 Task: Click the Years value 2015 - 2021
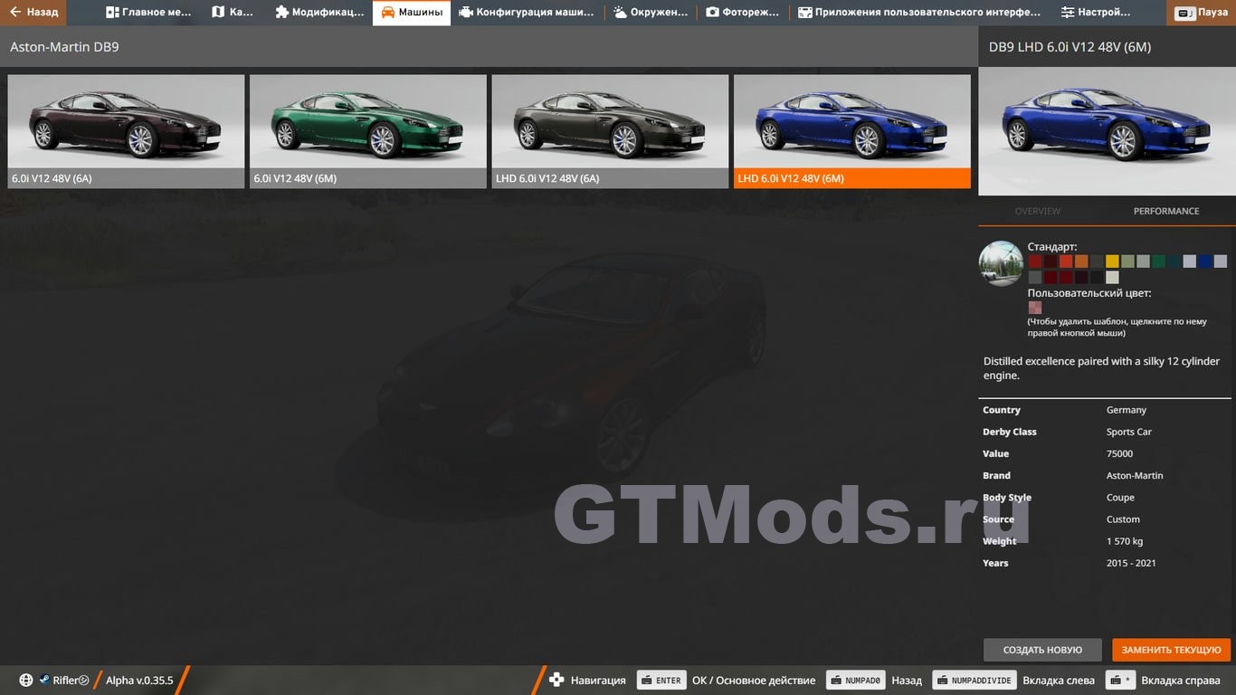pyautogui.click(x=1131, y=563)
